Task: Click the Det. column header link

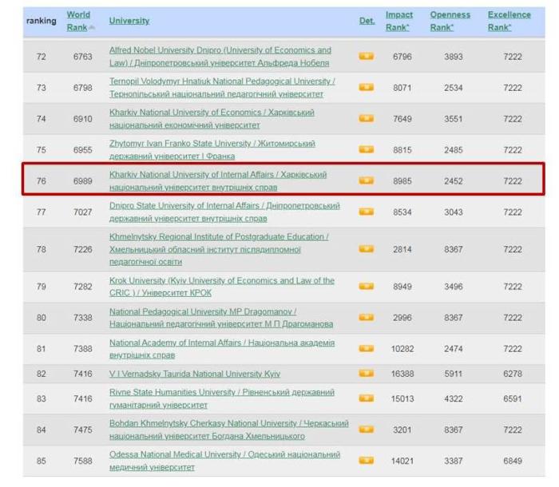Action: (x=367, y=21)
